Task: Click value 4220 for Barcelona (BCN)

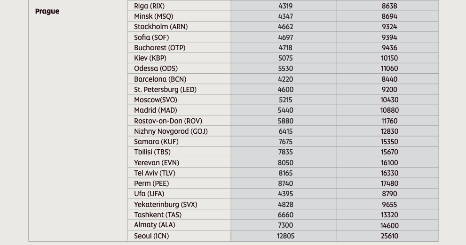Action: (x=285, y=79)
